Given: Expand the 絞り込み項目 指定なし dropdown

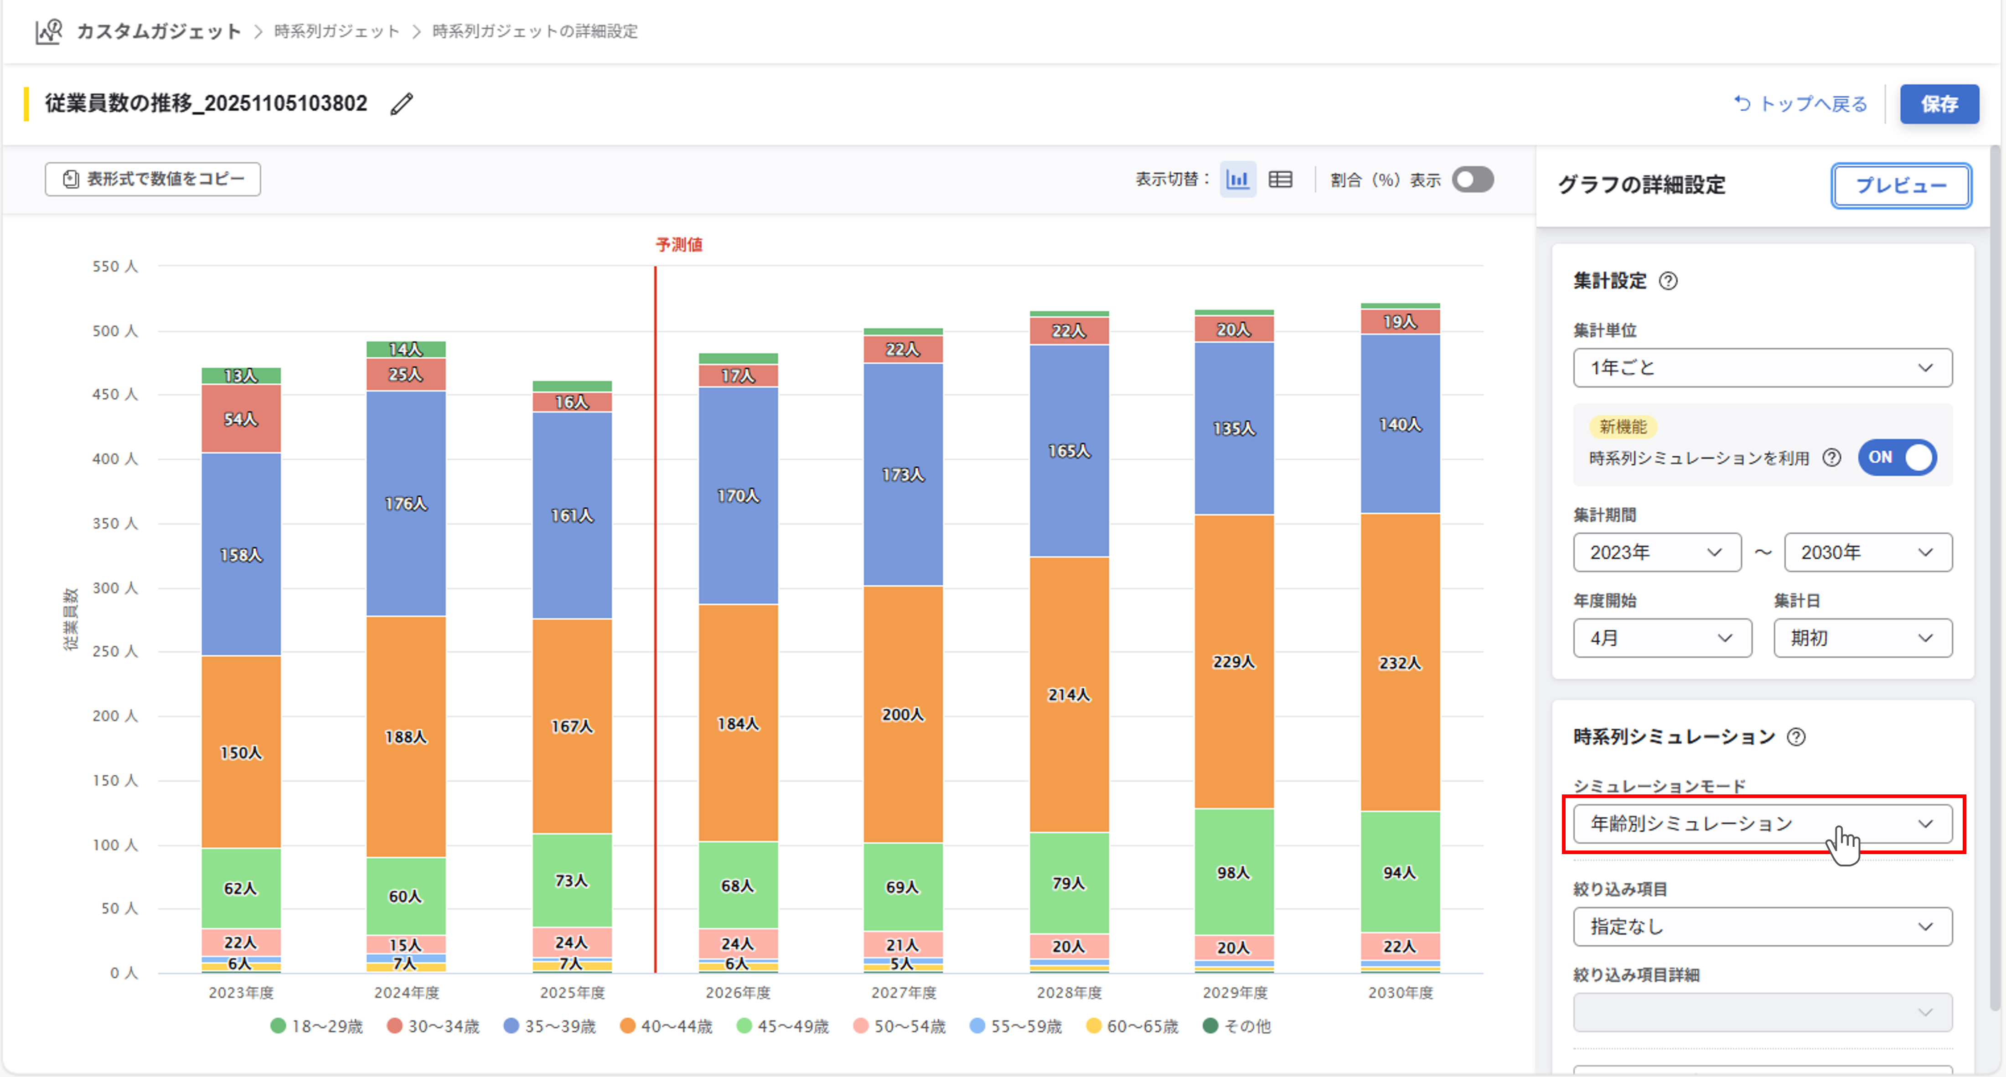Looking at the screenshot, I should (x=1762, y=927).
